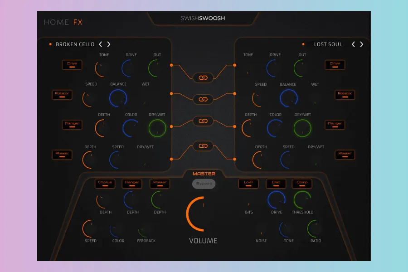Screen dimensions: 408x272
Task: Select next preset after BROKEN CELLO
Action: coord(109,44)
